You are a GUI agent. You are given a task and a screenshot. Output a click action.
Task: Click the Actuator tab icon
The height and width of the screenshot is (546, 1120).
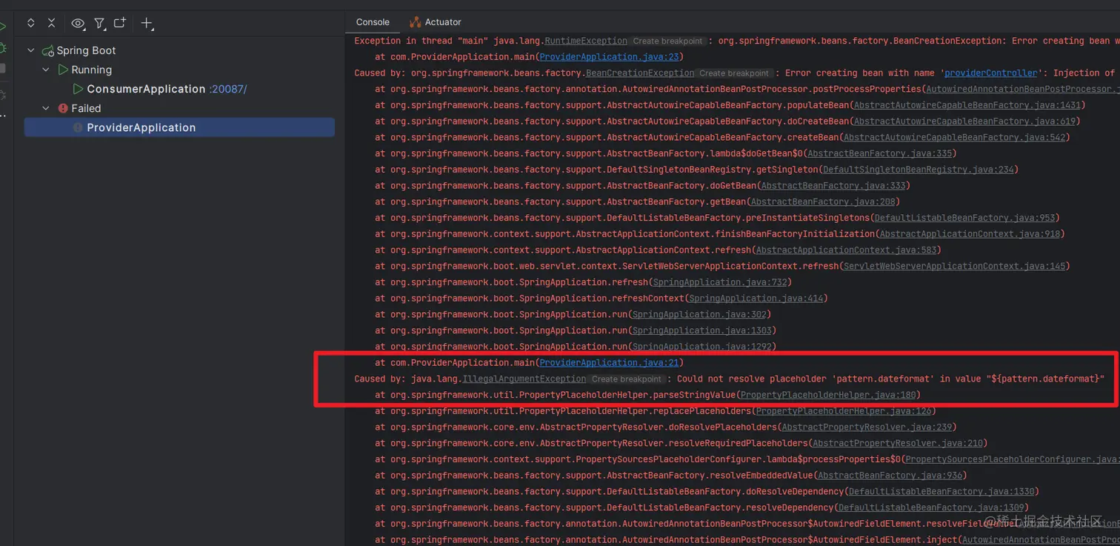tap(415, 22)
